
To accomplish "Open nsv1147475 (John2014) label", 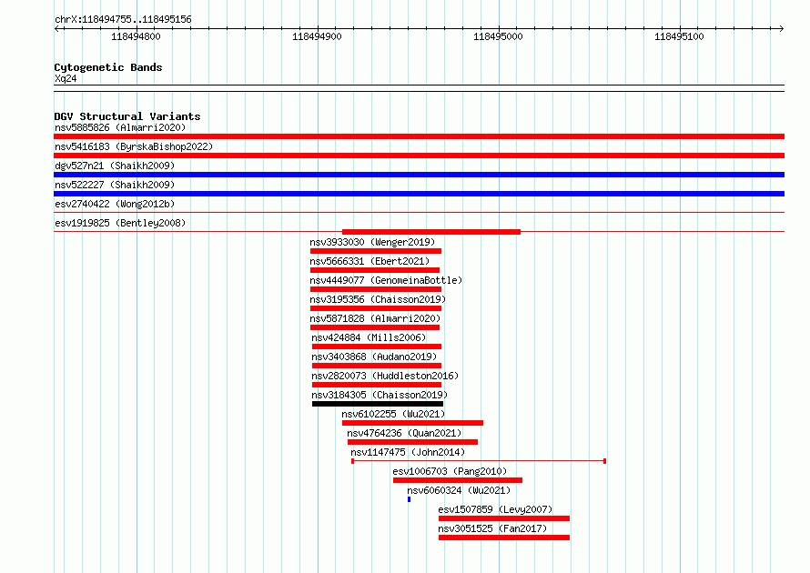I will (408, 452).
